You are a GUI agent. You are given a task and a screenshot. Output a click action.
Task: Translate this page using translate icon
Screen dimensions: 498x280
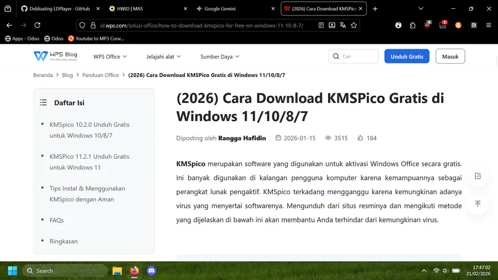pos(343,25)
